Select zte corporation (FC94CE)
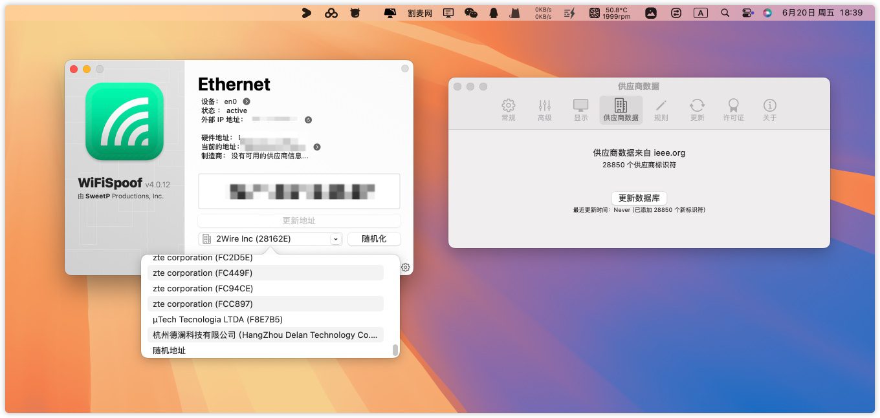Viewport: 880px width, 418px height. tap(265, 289)
